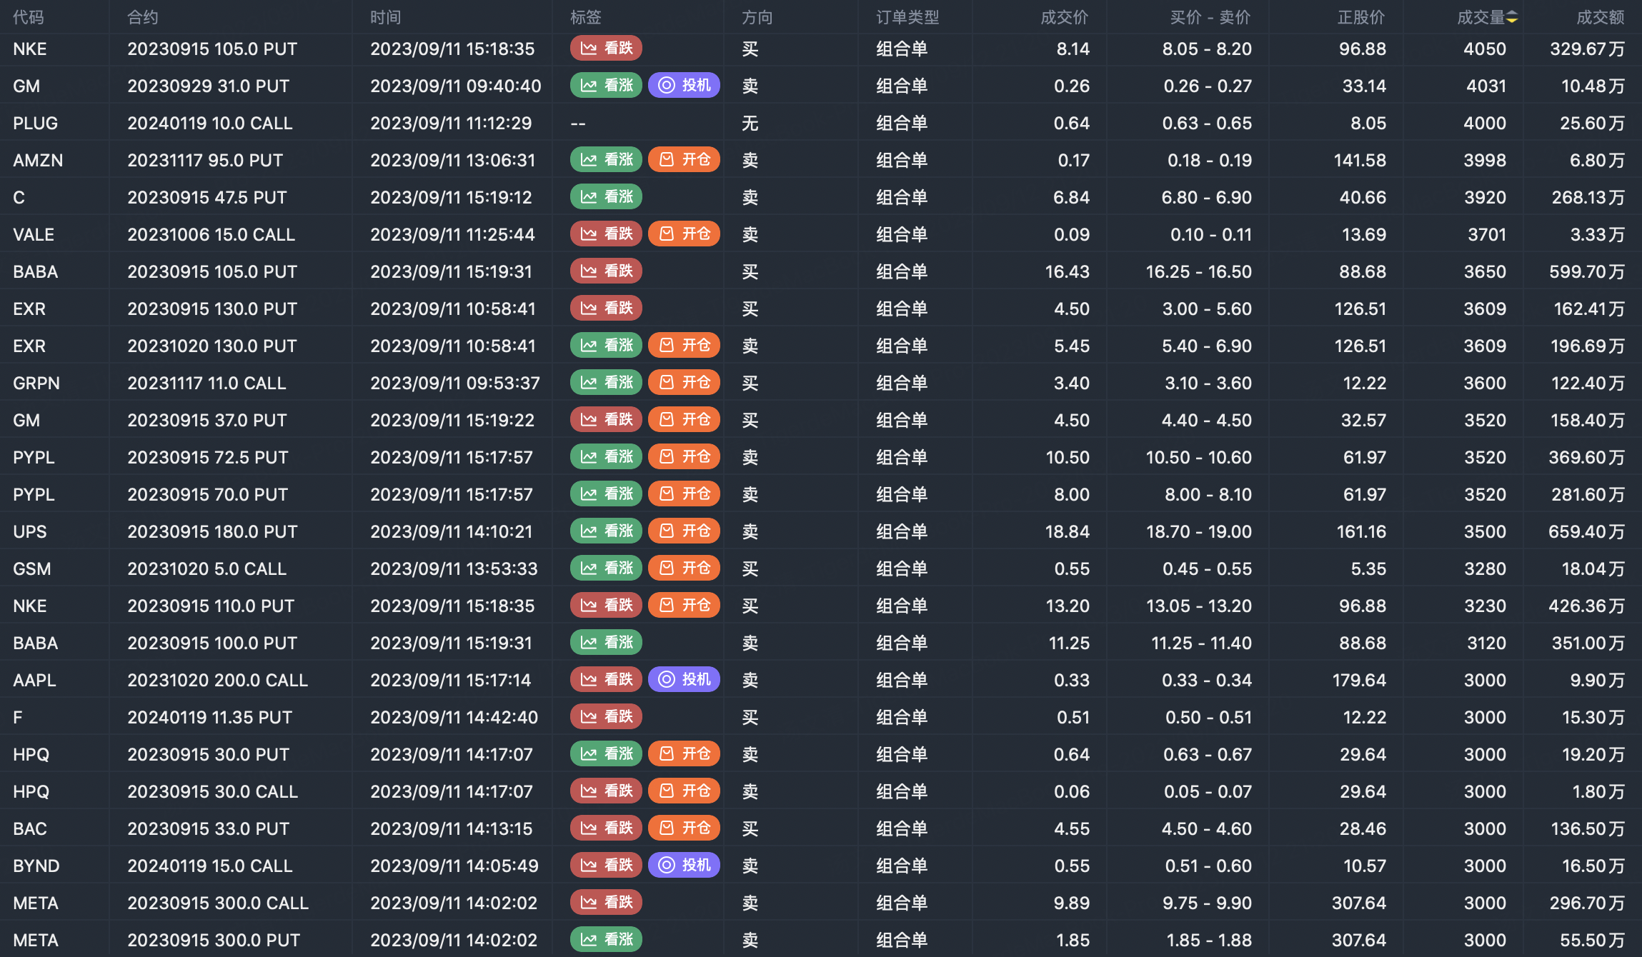1642x957 pixels.
Task: Click the 时间 column header
Action: pyautogui.click(x=386, y=18)
